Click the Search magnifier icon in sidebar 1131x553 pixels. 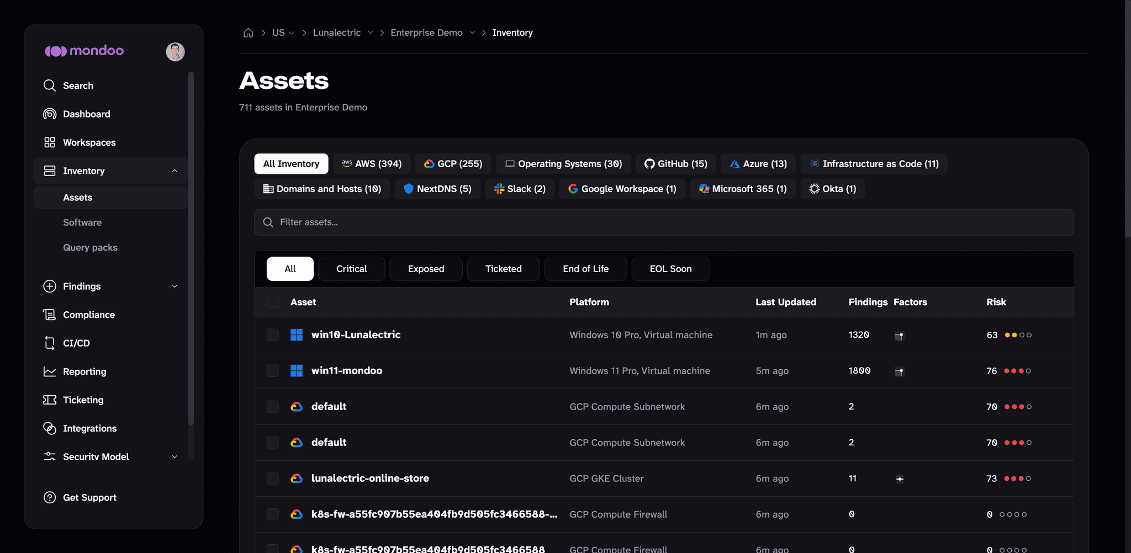click(x=50, y=86)
